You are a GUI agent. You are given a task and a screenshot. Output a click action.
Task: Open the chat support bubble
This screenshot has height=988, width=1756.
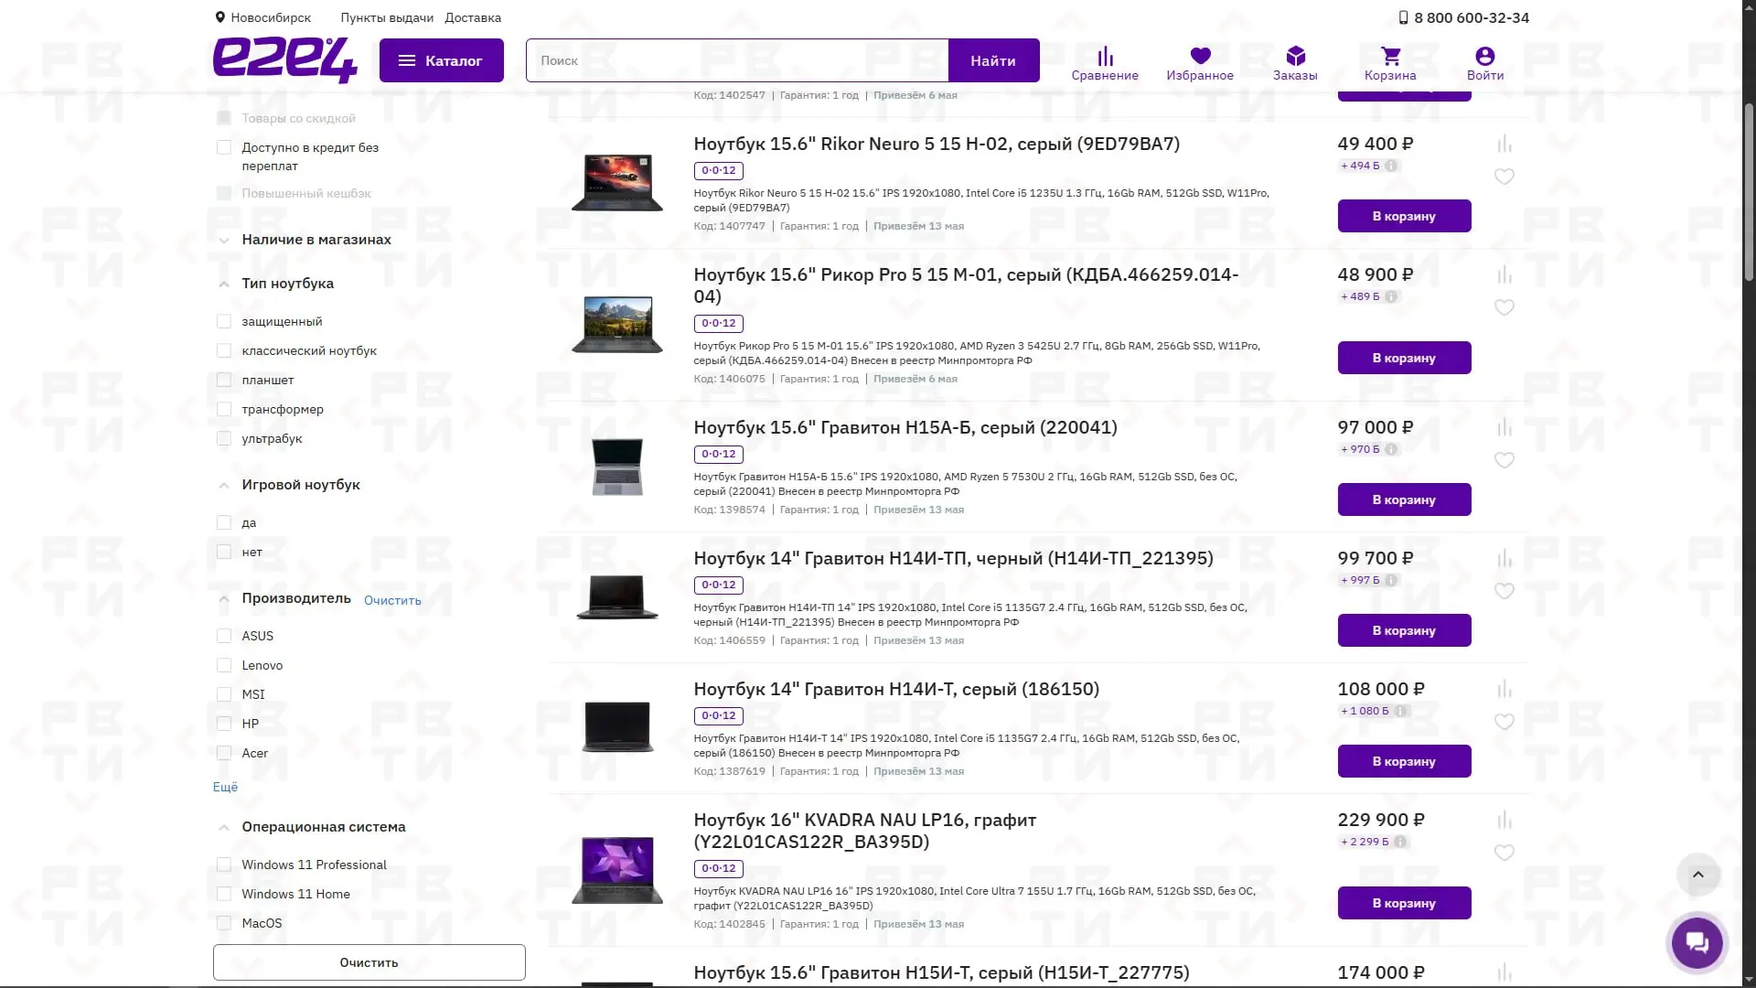point(1697,942)
